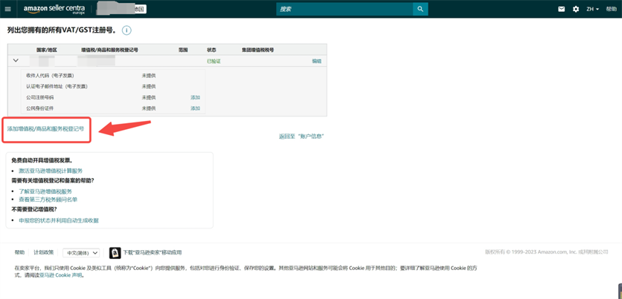Open the messages envelope icon
The height and width of the screenshot is (299, 622).
[x=562, y=9]
